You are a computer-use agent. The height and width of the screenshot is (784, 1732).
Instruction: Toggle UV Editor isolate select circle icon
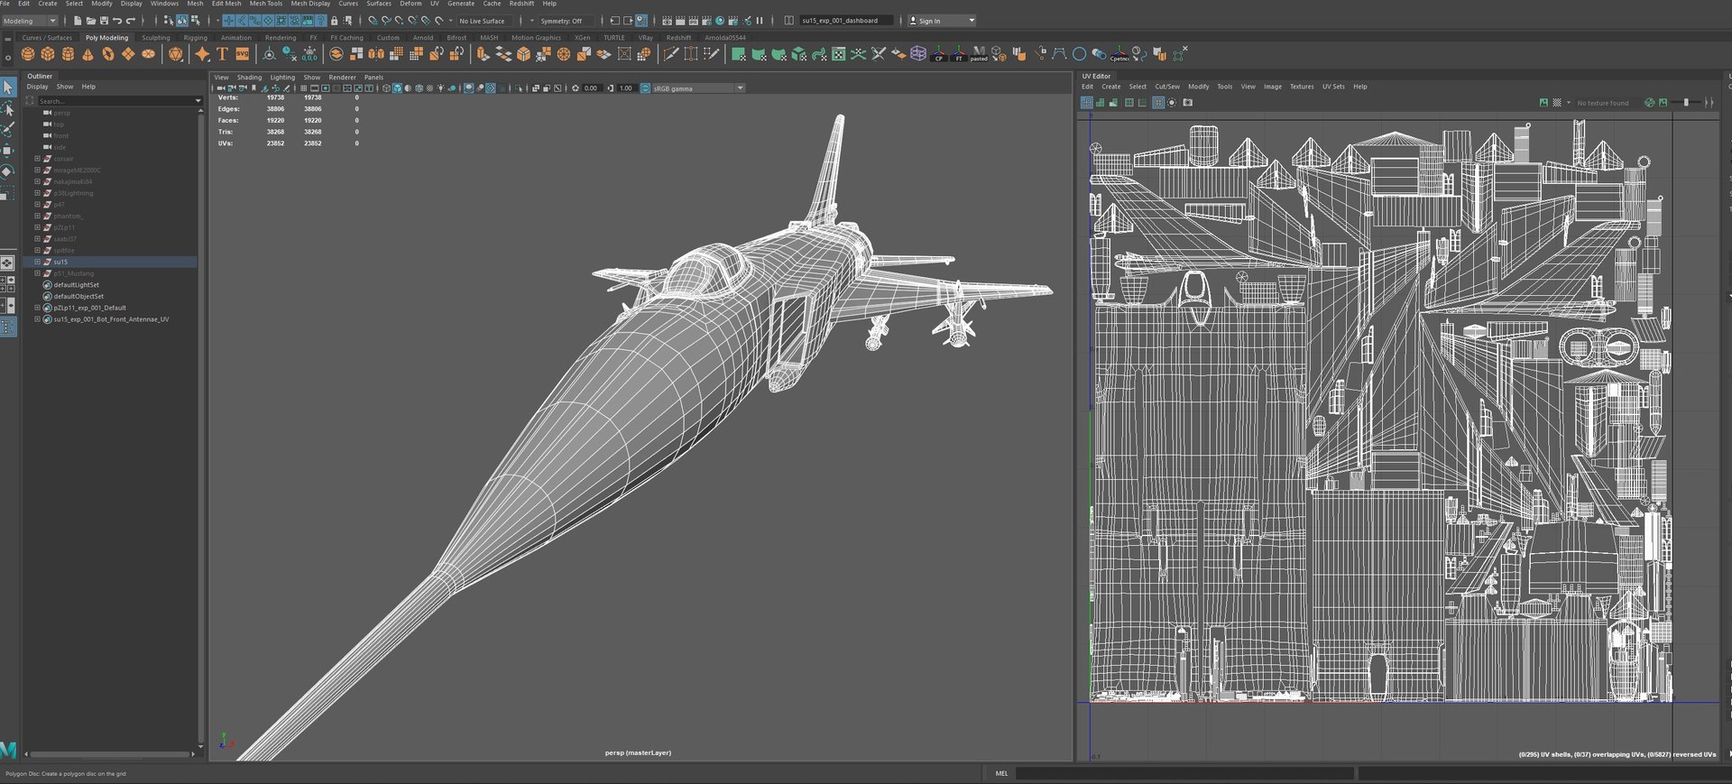1172,103
